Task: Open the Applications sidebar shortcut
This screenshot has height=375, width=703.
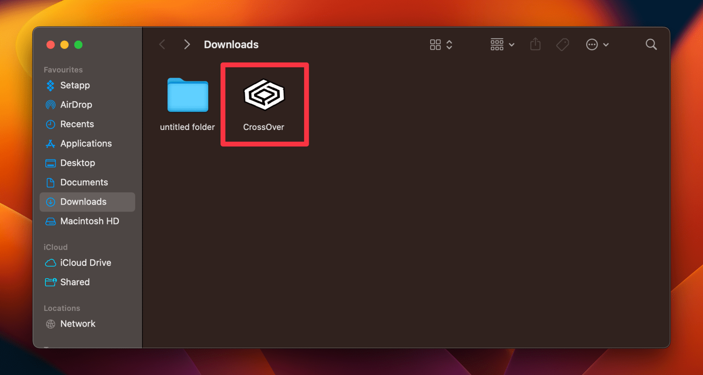Action: (86, 144)
